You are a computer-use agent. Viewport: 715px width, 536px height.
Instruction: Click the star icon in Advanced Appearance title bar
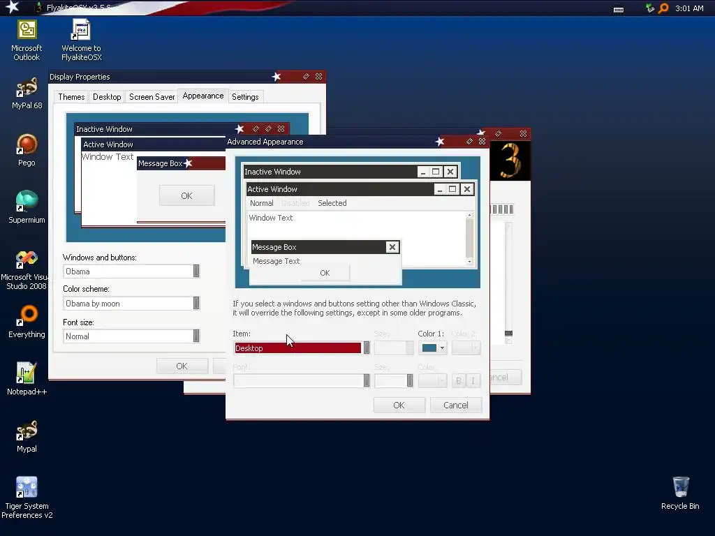pyautogui.click(x=440, y=142)
